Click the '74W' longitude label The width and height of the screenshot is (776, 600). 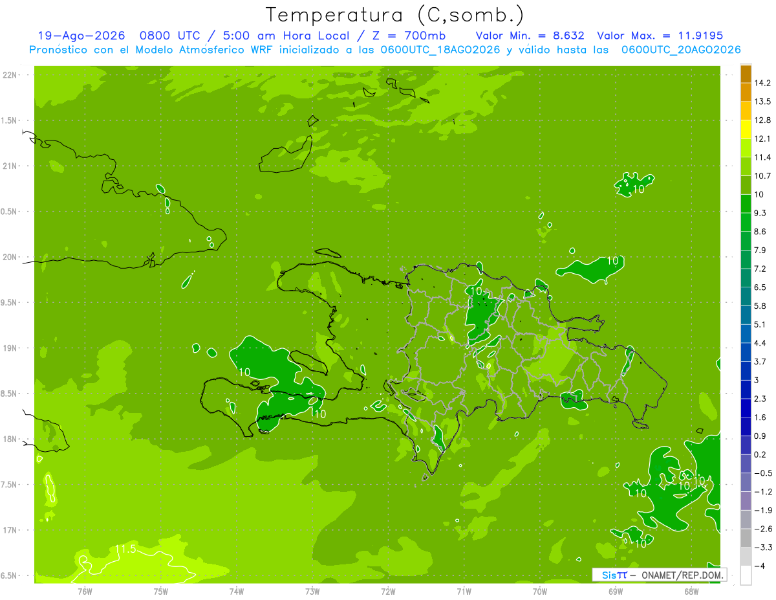tap(237, 591)
